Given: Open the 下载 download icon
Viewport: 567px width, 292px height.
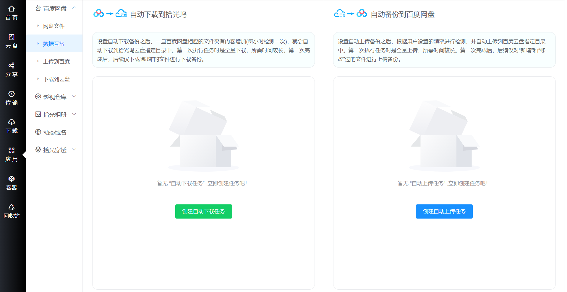Looking at the screenshot, I should 12,122.
